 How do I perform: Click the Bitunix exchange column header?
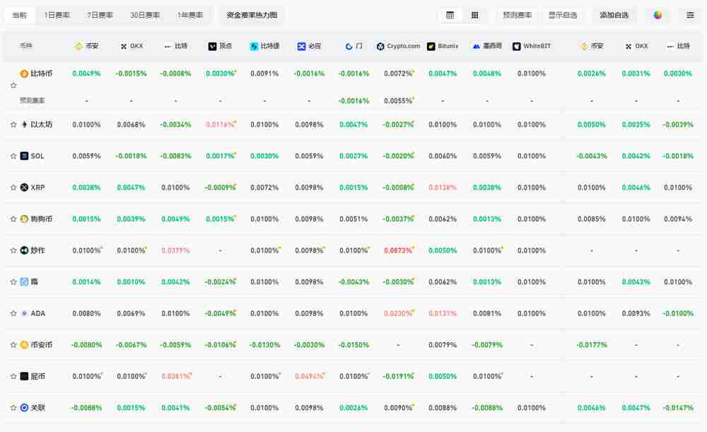(x=443, y=46)
